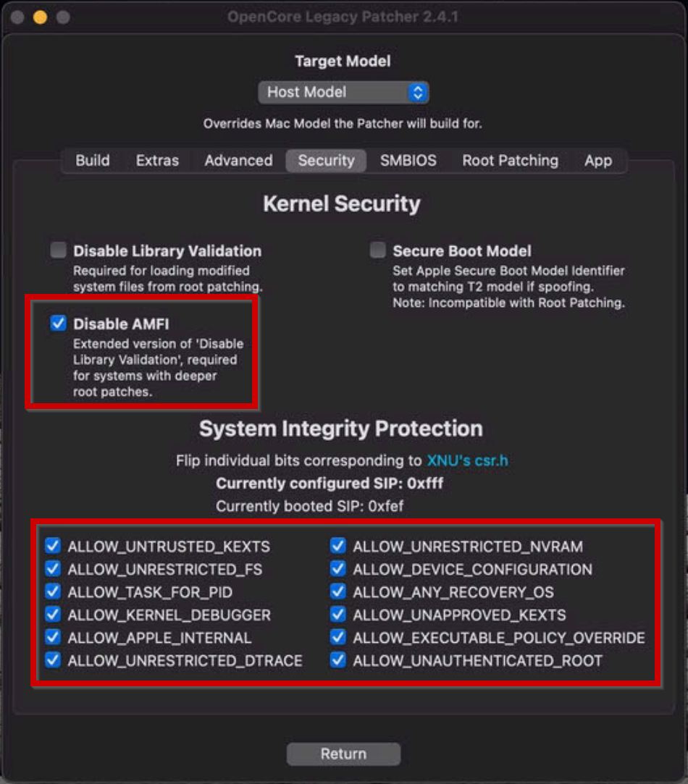Toggle ALLOW_APPLE_INTERNAL checkbox

coord(53,637)
